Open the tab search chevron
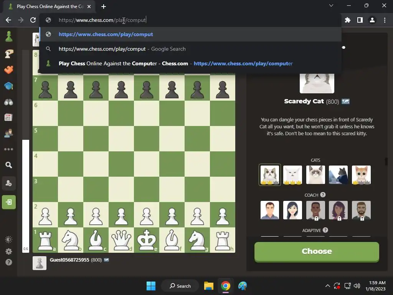The image size is (393, 295). click(331, 5)
